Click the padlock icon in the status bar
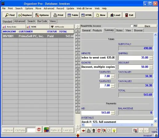This screenshot has width=159, height=138. 156,136
